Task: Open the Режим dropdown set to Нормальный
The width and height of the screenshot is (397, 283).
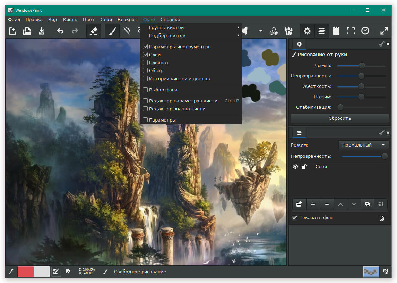Action: (363, 145)
